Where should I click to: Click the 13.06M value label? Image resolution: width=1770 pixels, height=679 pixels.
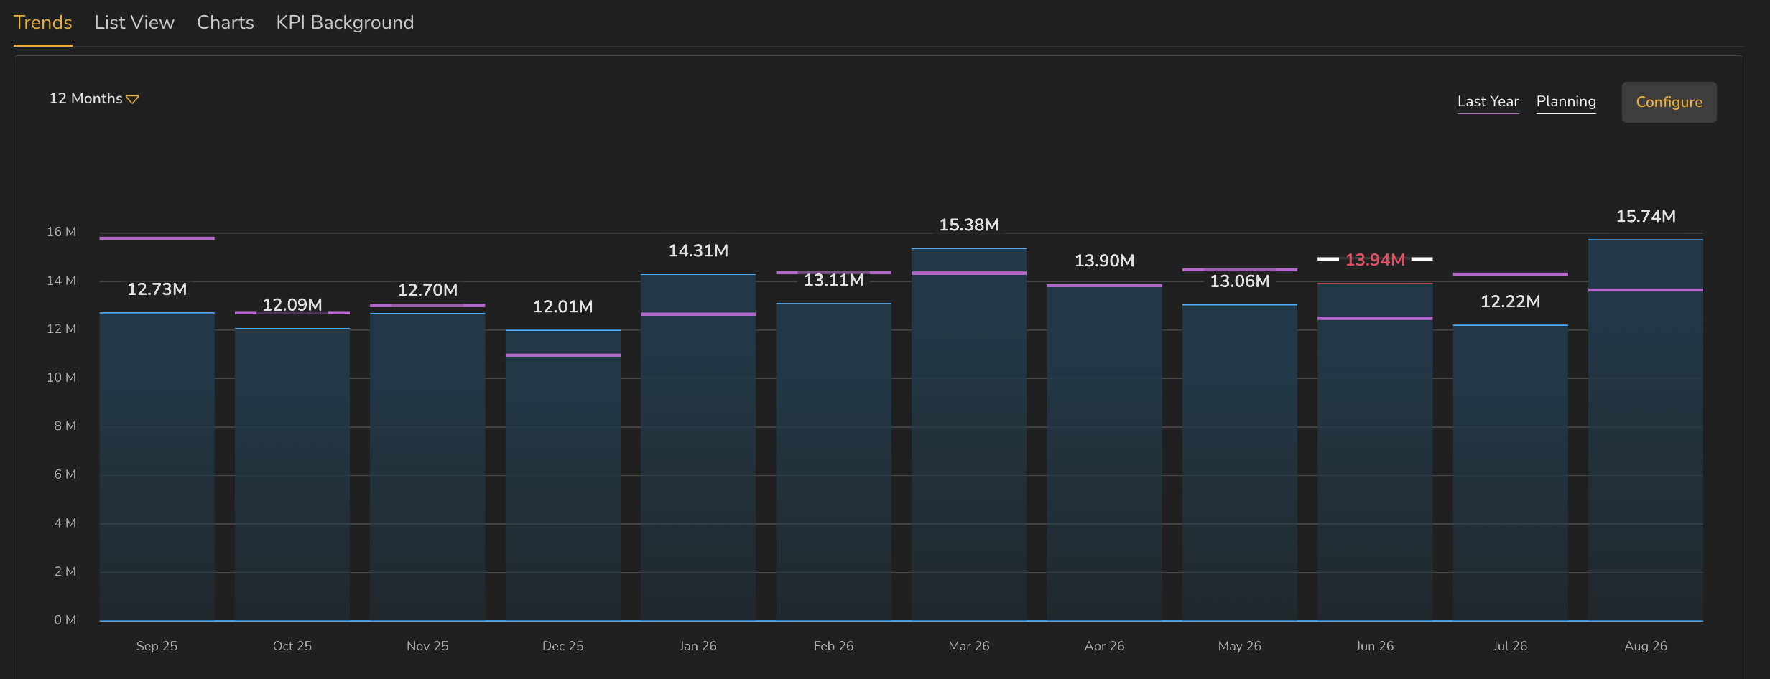pos(1240,281)
